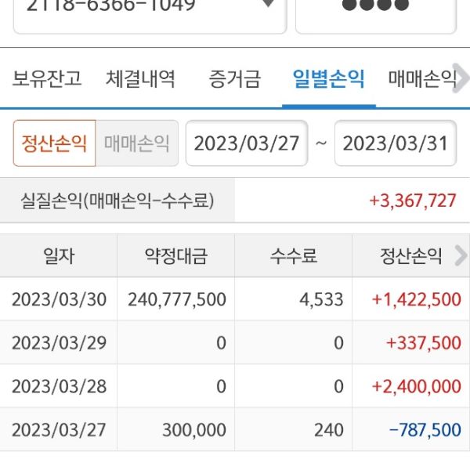Select the 2023/03/29 row
470x470 pixels.
(x=235, y=342)
